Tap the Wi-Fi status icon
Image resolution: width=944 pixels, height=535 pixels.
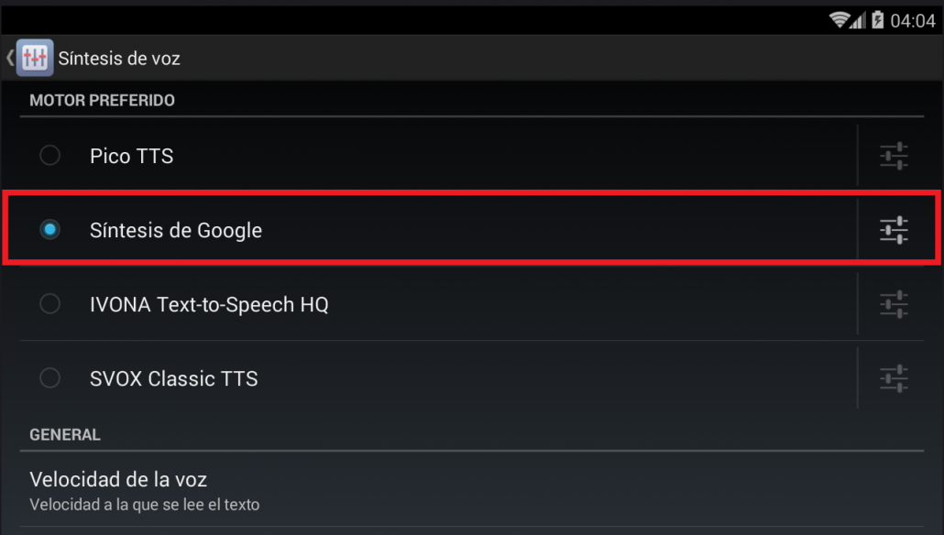[839, 20]
